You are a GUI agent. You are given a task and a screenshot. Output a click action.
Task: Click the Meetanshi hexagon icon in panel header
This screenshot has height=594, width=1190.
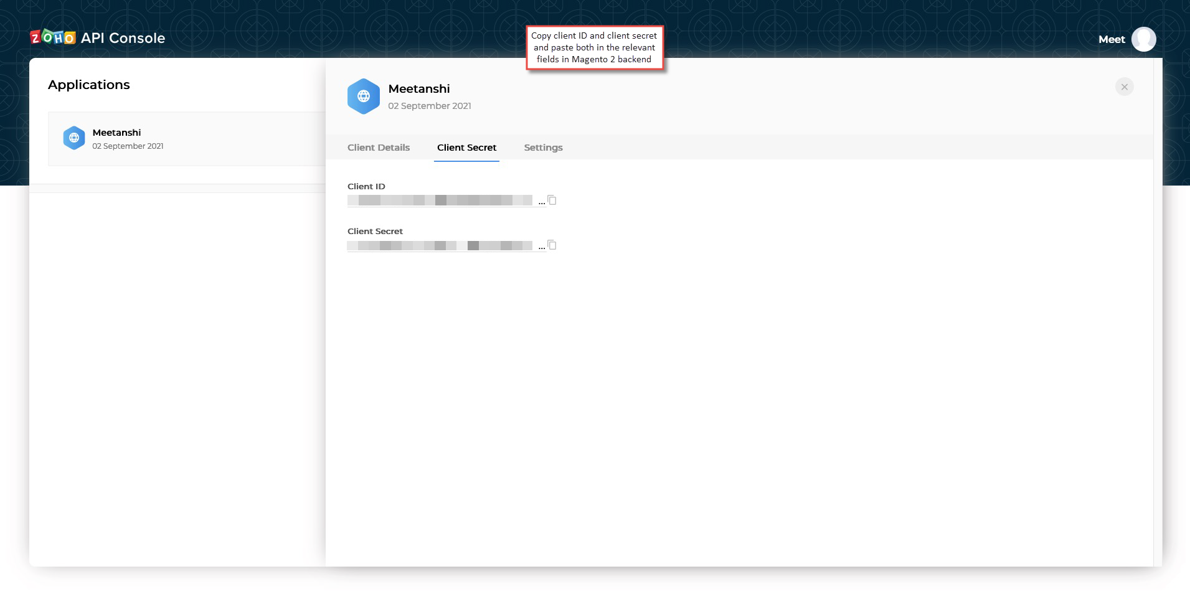pyautogui.click(x=364, y=96)
